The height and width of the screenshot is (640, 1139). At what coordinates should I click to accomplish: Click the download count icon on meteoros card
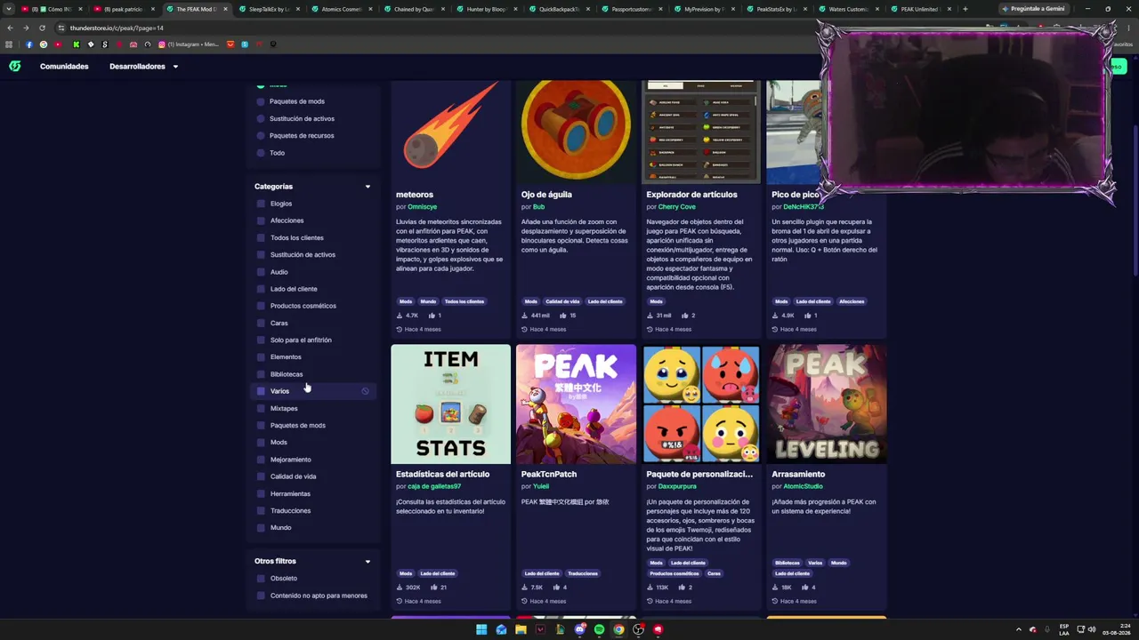400,316
